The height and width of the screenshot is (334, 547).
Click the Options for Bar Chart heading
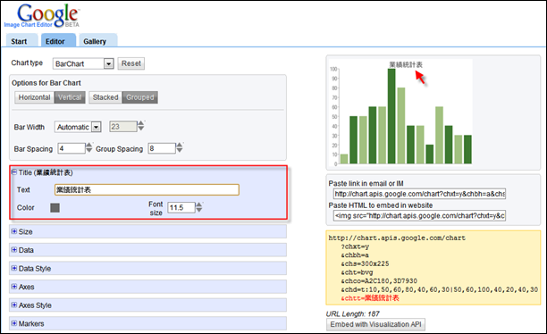pos(46,83)
